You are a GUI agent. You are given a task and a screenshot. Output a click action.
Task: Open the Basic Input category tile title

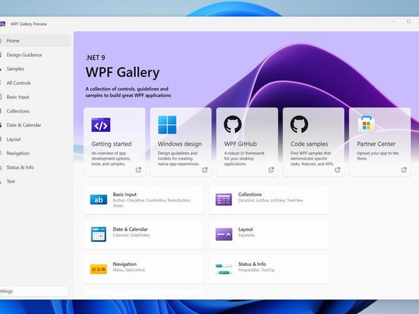(125, 194)
